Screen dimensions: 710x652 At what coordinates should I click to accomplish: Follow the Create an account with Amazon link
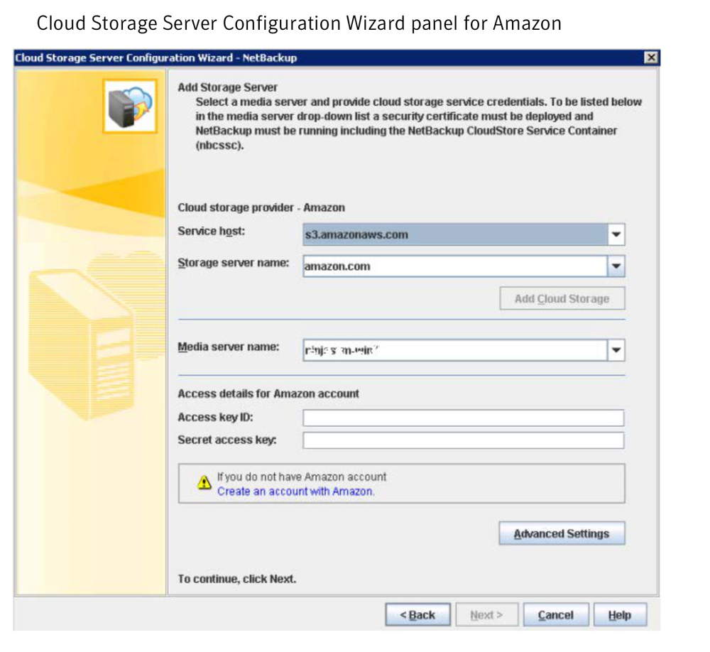point(295,491)
